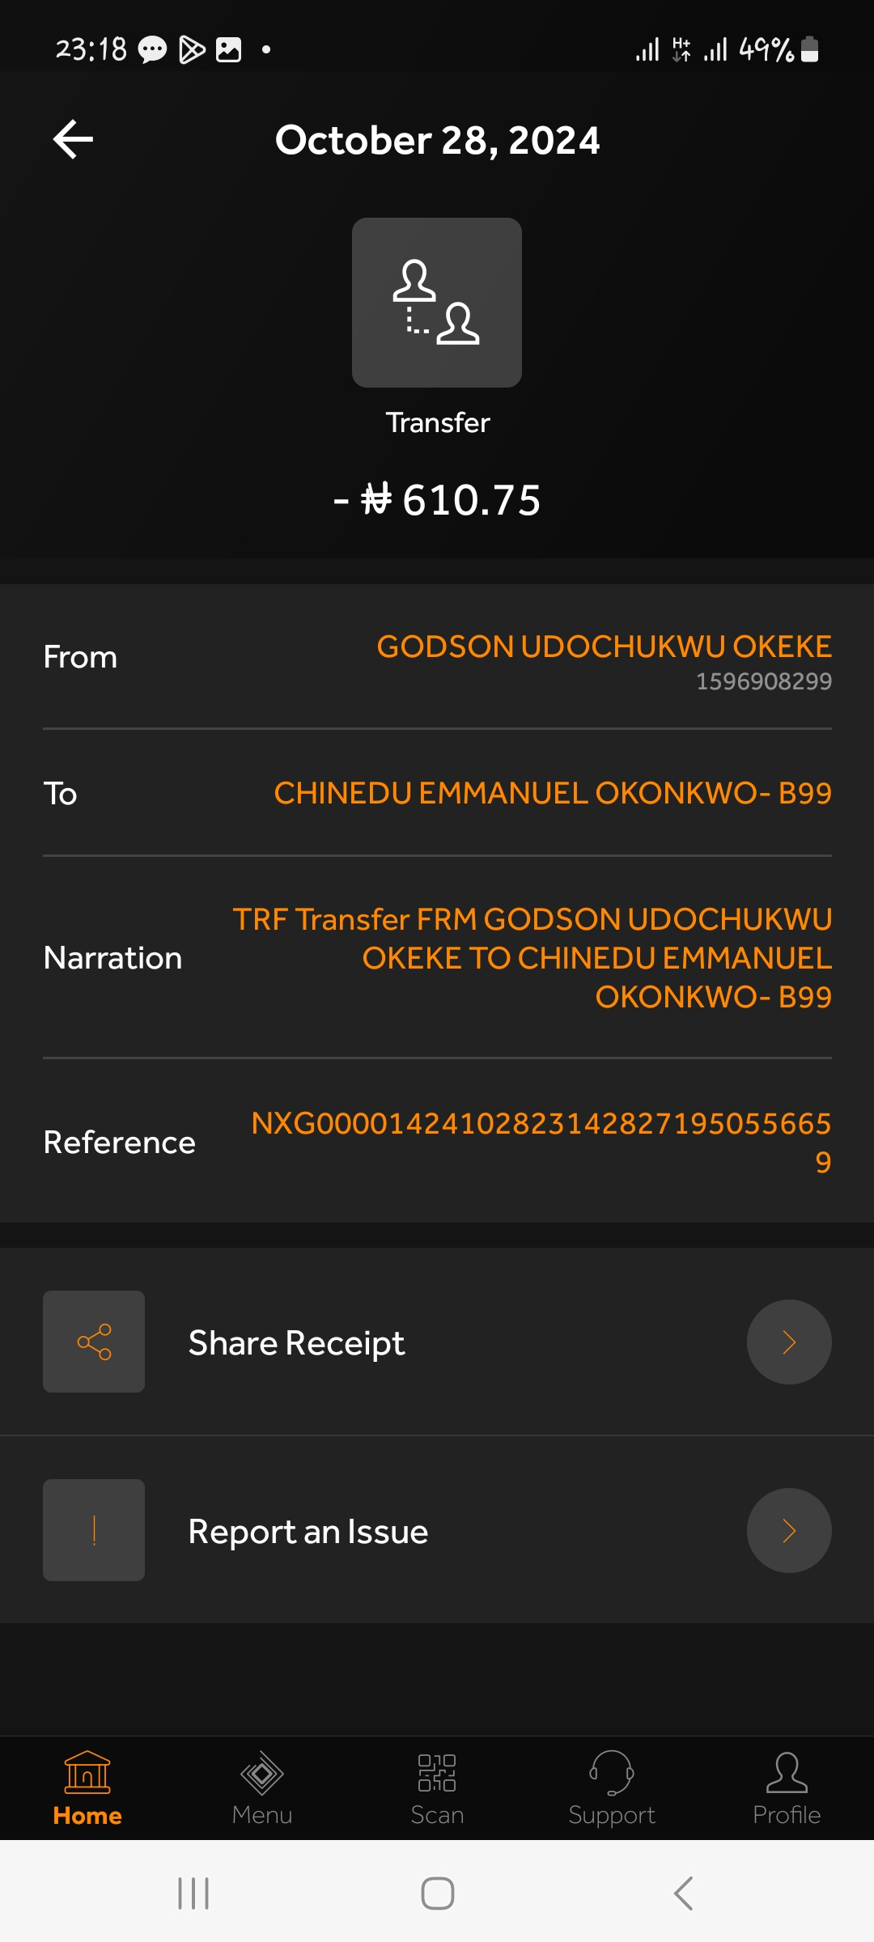The image size is (874, 1942).
Task: Tap the share receipt icon
Action: click(94, 1342)
